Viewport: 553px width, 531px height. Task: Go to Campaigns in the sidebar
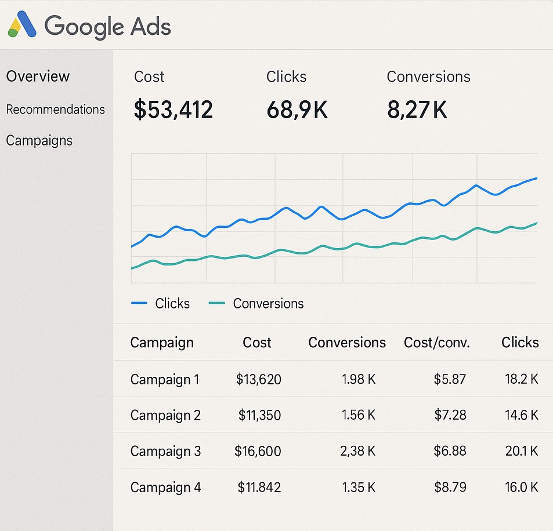pyautogui.click(x=39, y=141)
